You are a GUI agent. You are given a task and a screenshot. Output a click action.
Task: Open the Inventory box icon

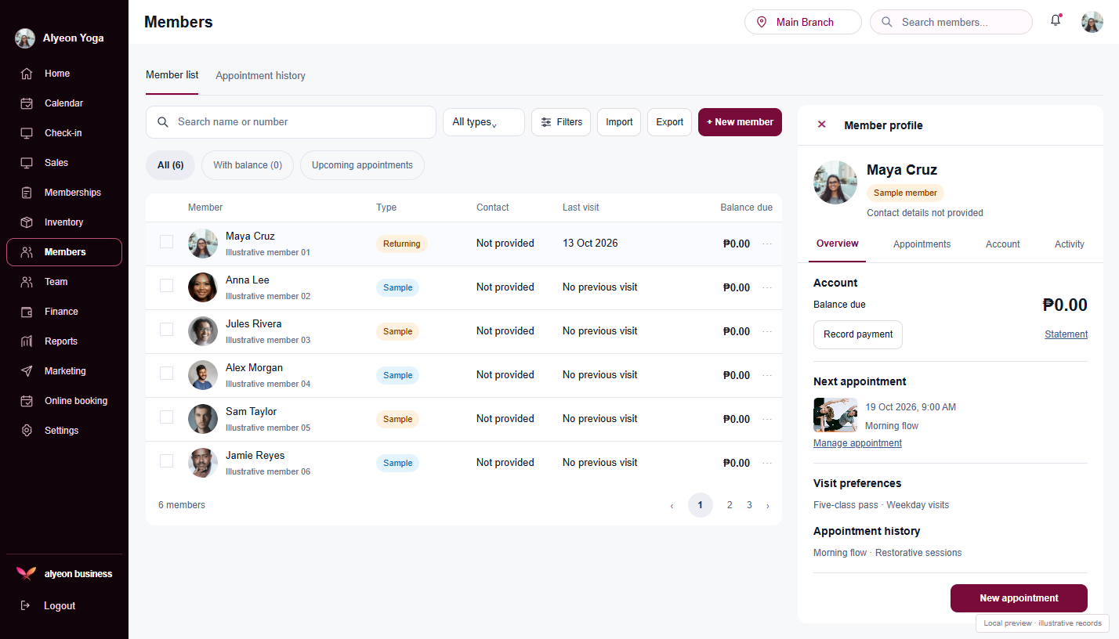(x=27, y=222)
